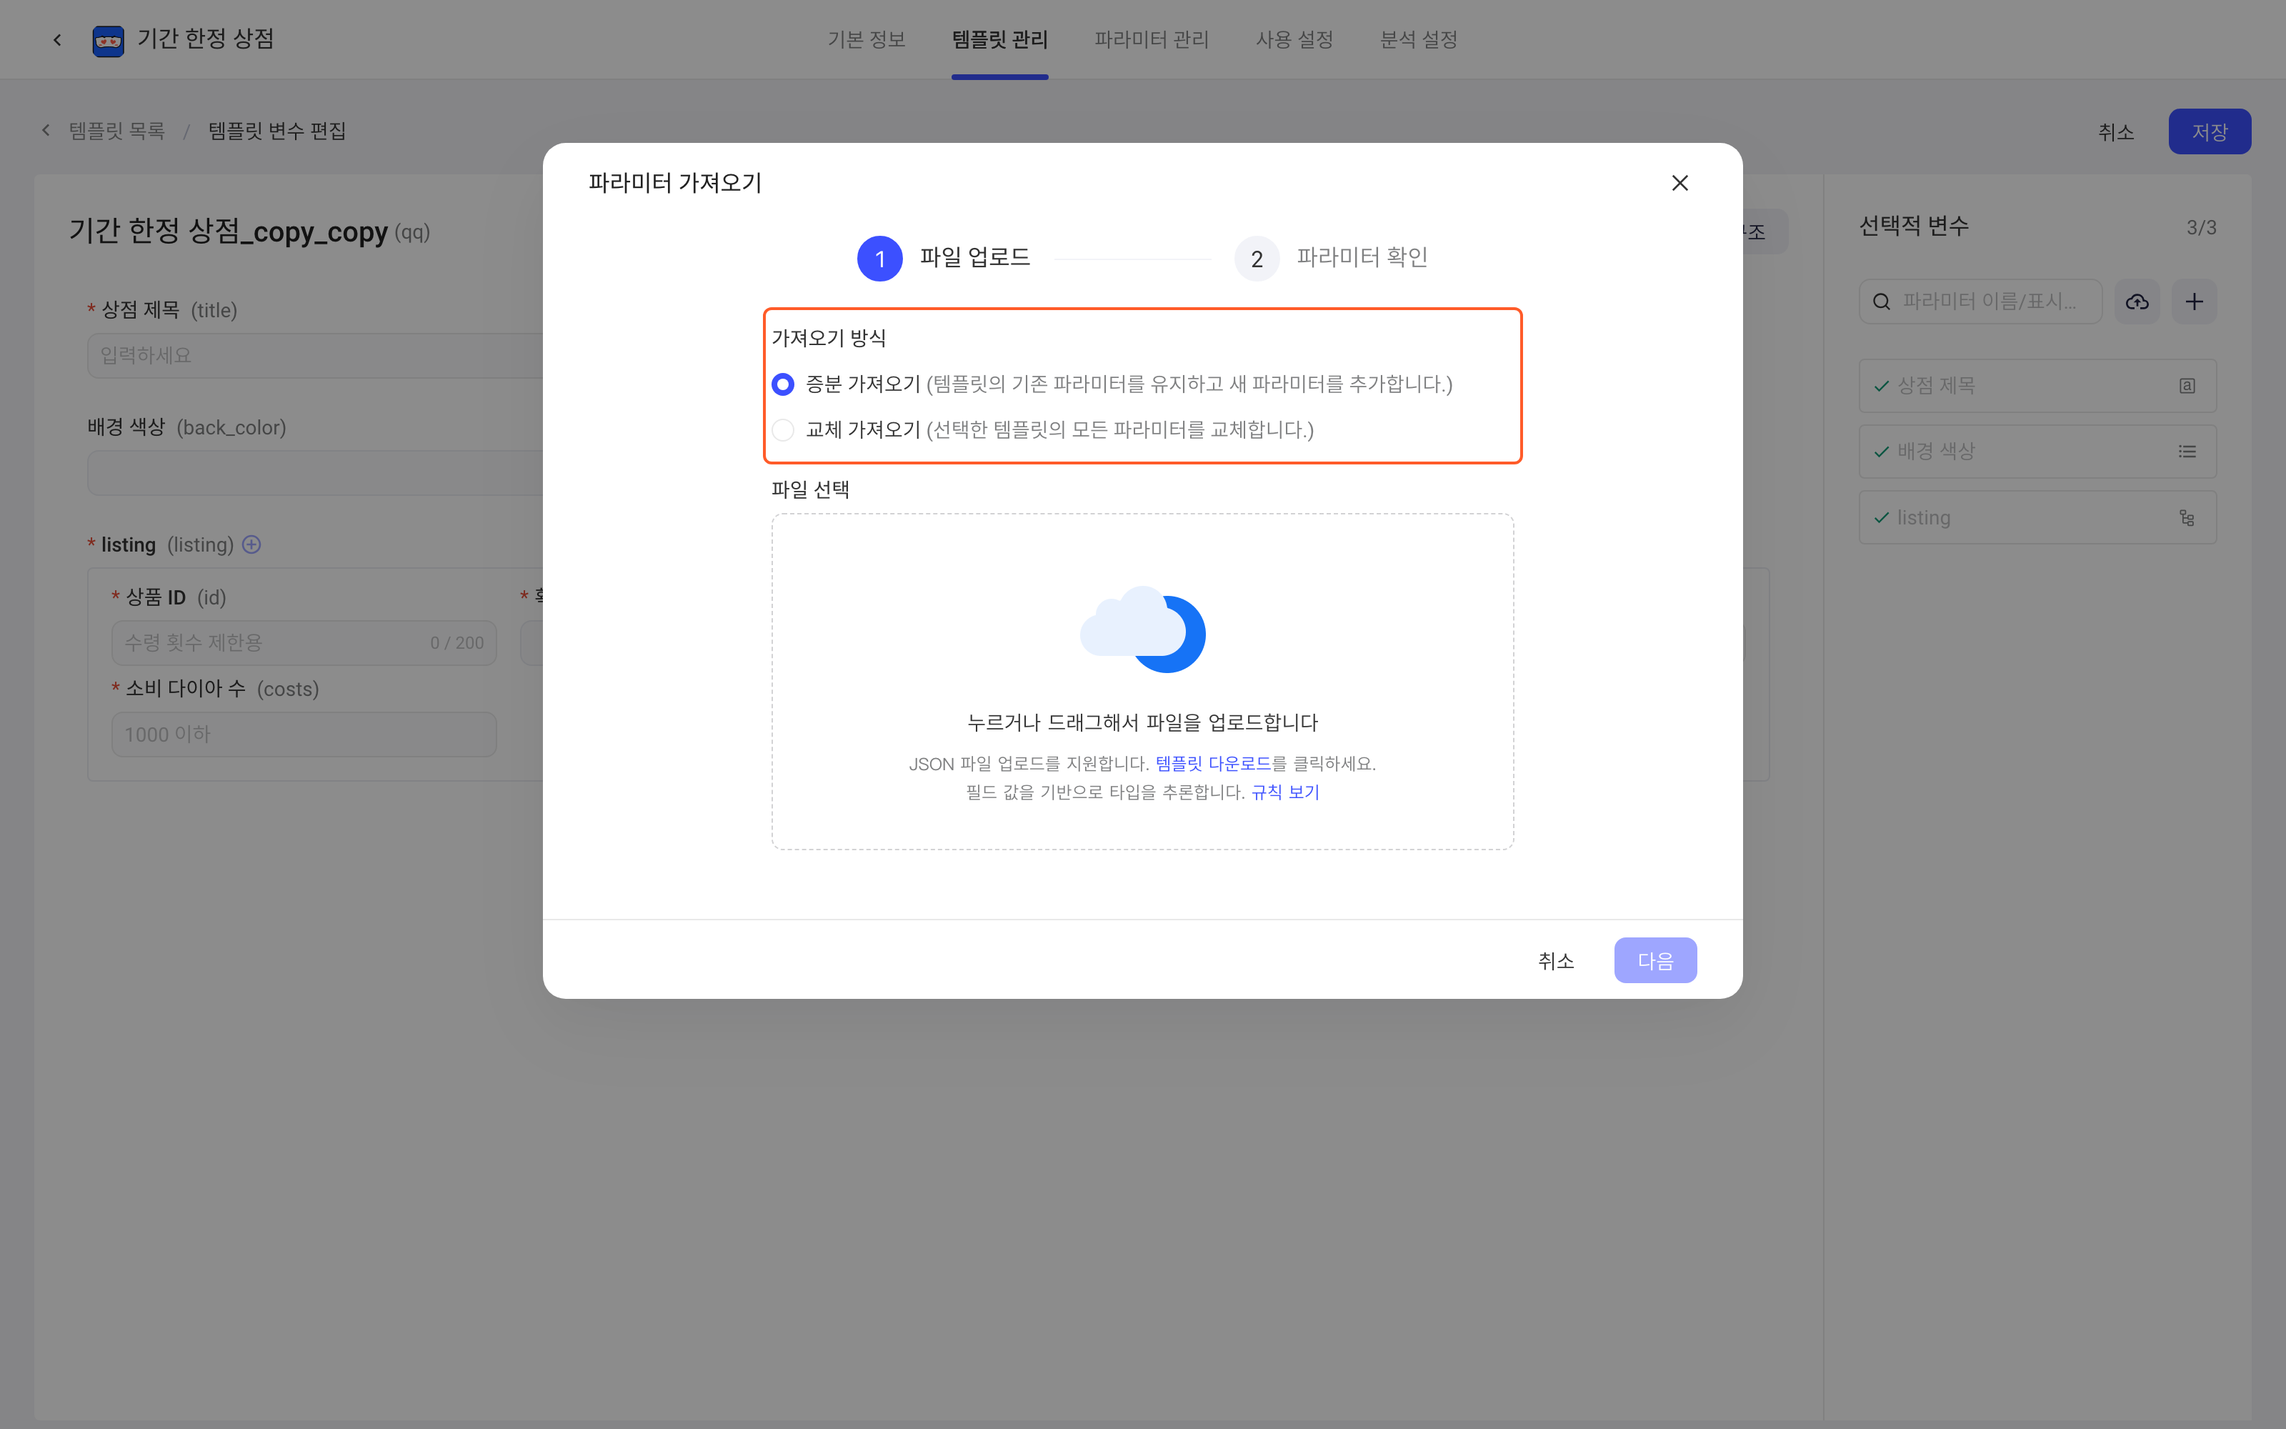Switch to 사용 설정 tab
2286x1429 pixels.
pos(1294,40)
